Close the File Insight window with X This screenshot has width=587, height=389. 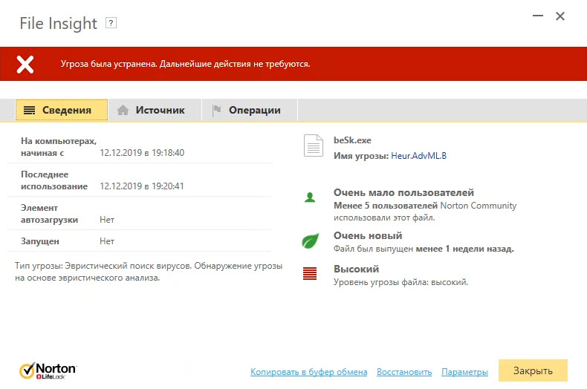(x=560, y=16)
